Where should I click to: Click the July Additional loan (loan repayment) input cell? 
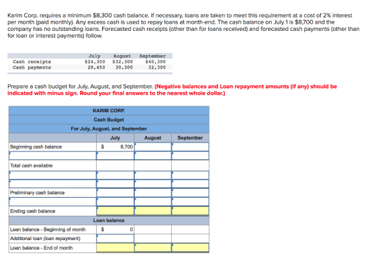115,239
